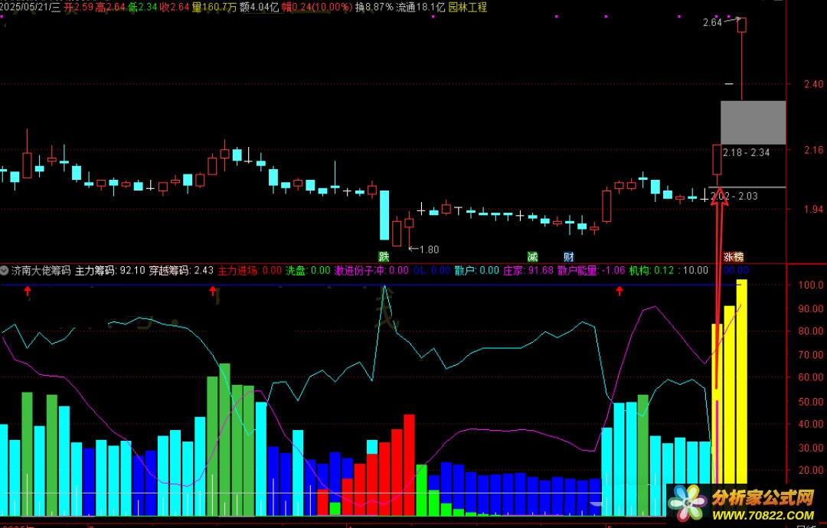
Task: Click the 2.18 - 2.34 gap label
Action: tap(746, 152)
